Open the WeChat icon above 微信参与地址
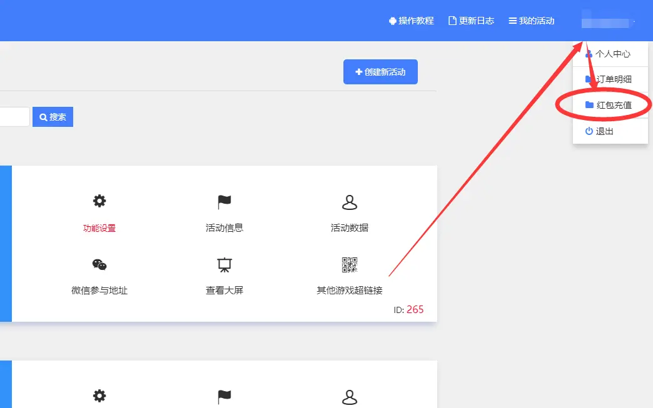This screenshot has width=653, height=408. click(x=99, y=264)
